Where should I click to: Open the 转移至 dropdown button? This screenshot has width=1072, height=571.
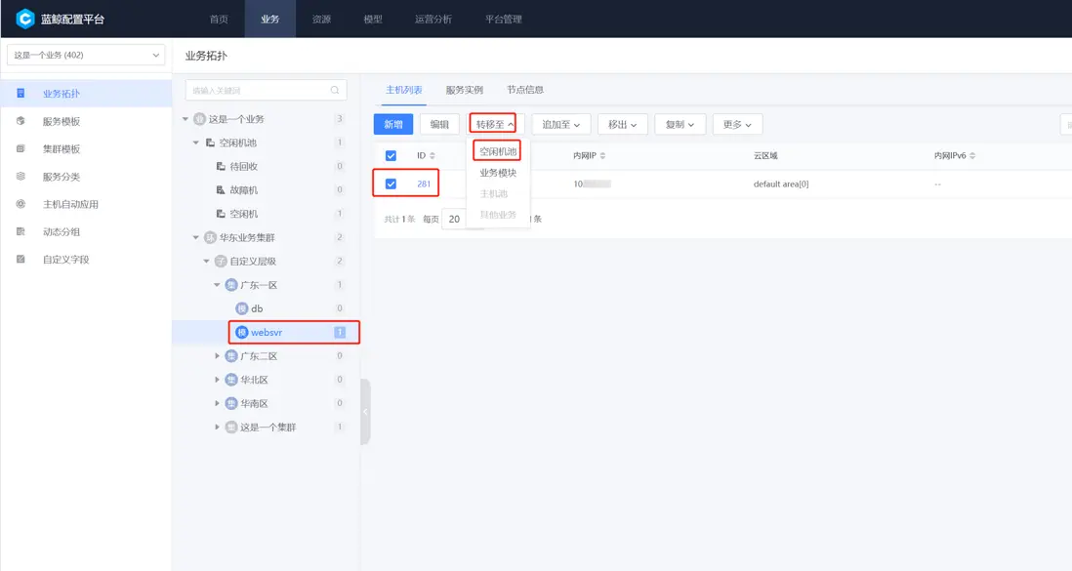[x=494, y=125]
